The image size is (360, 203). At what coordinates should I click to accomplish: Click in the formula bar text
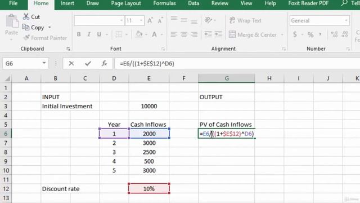pos(147,64)
